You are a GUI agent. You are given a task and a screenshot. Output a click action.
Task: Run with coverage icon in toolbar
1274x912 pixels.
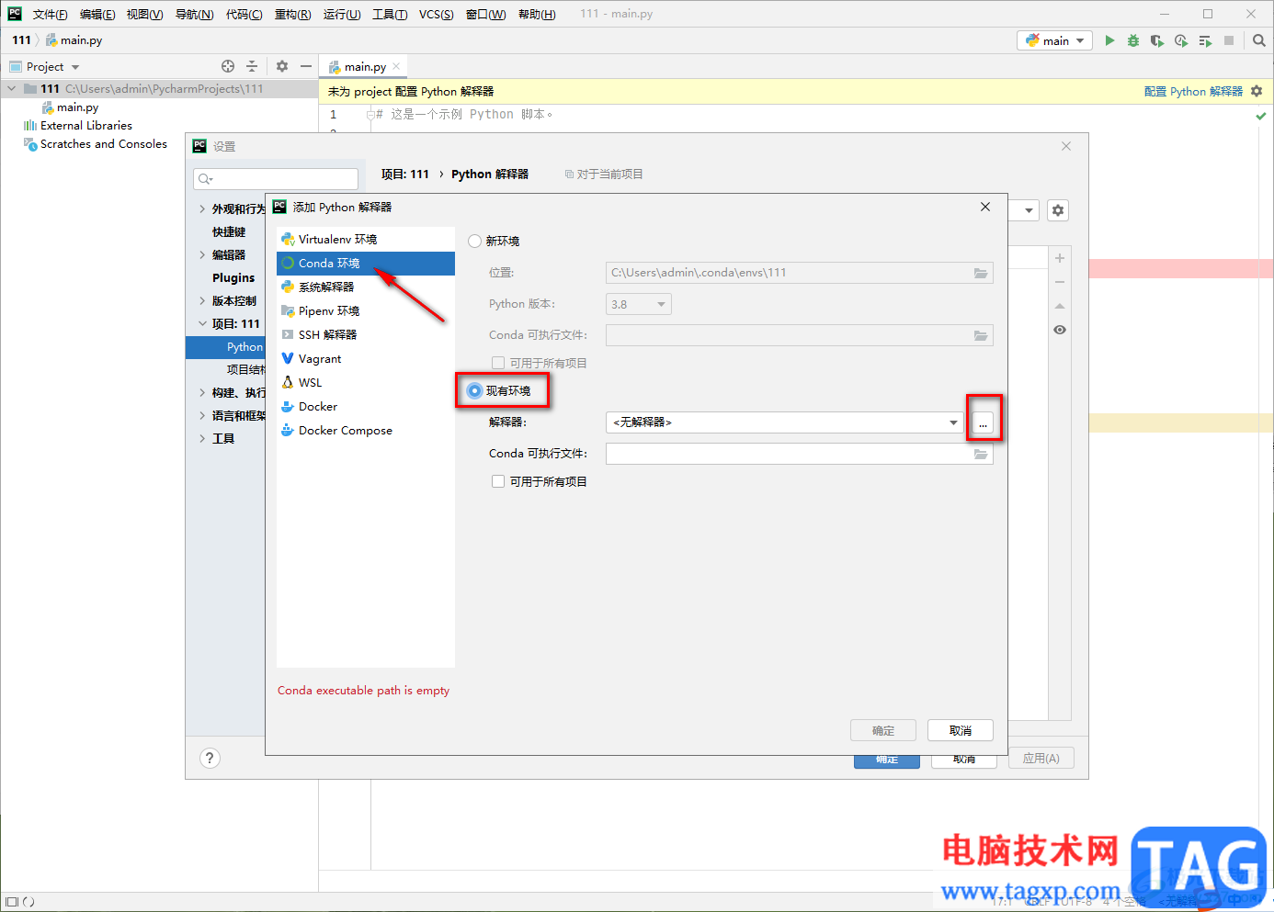click(x=1157, y=40)
